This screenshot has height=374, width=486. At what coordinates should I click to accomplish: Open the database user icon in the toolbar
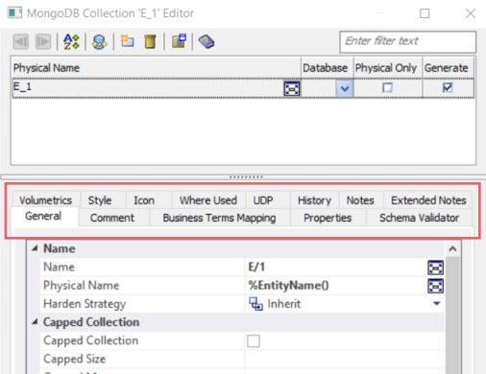pyautogui.click(x=99, y=41)
